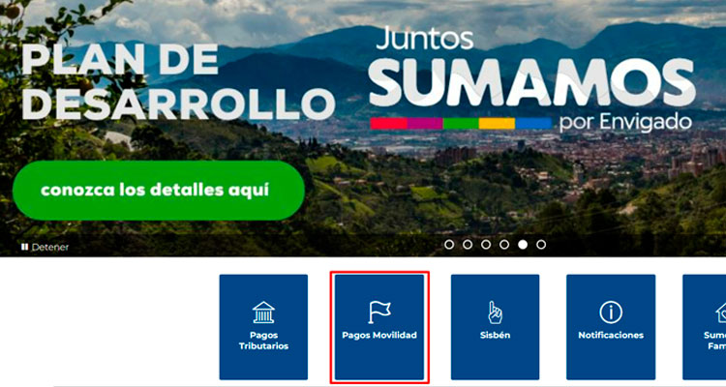The image size is (726, 387).
Task: Open the Sisbén tile label
Action: (x=495, y=335)
